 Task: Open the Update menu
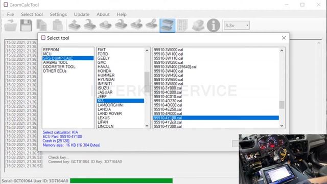82,14
